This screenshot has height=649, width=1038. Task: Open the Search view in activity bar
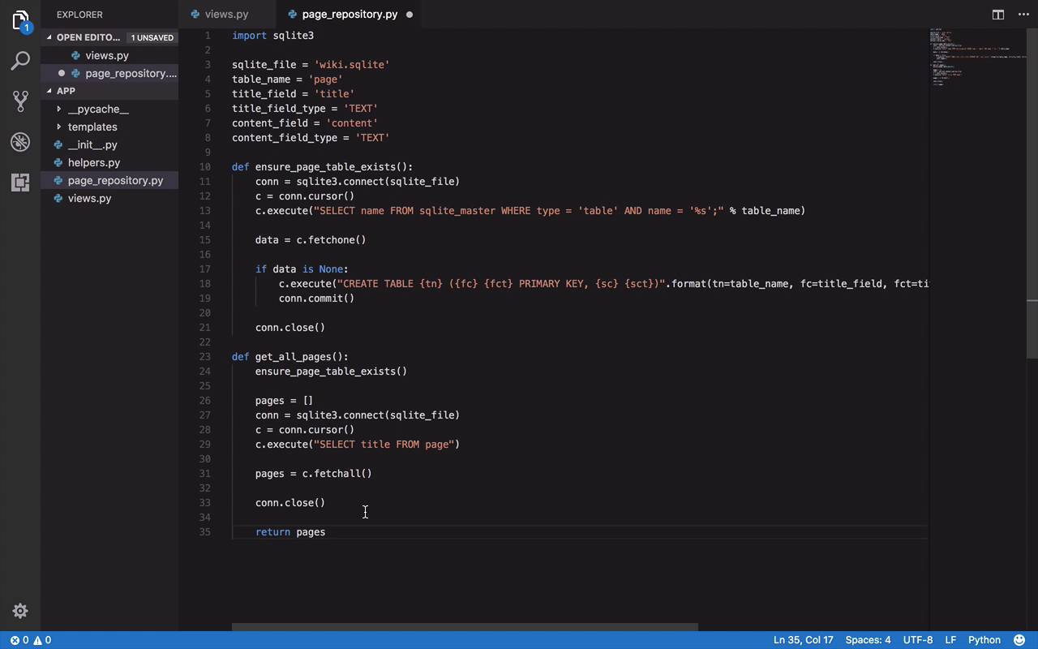pyautogui.click(x=20, y=61)
